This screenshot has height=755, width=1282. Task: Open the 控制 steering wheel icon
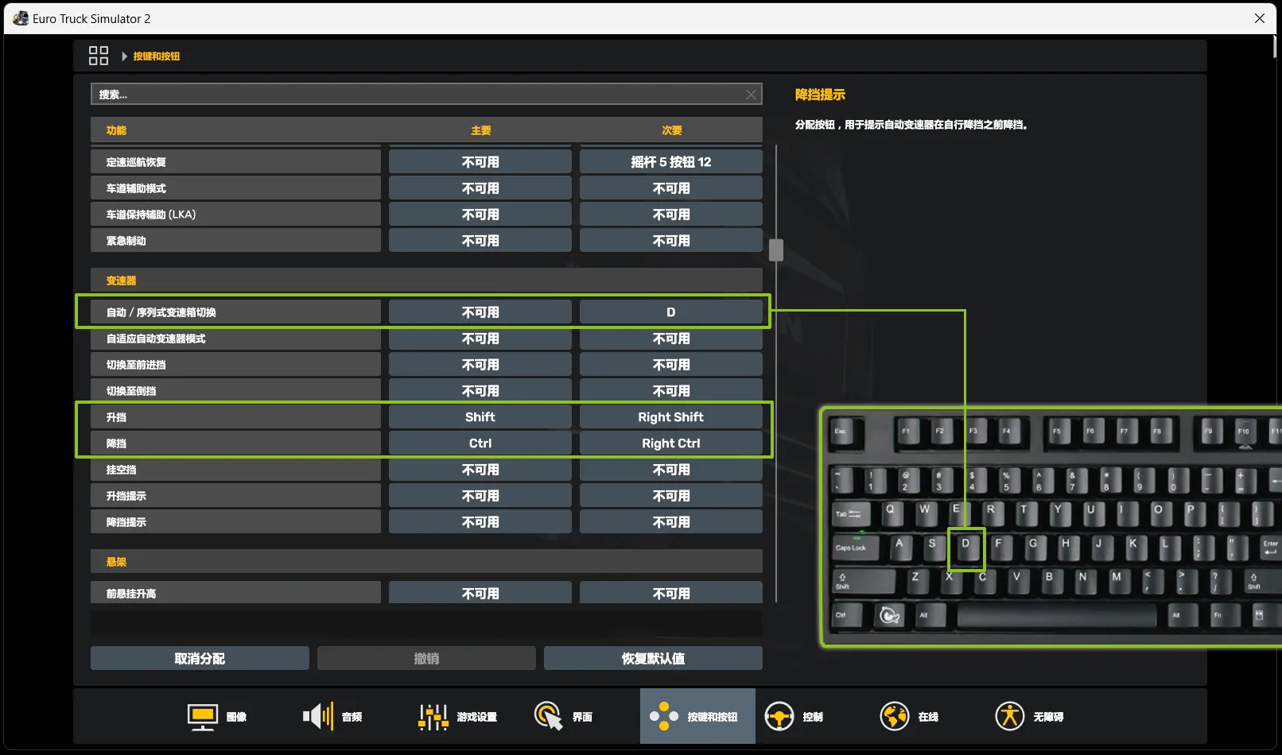pyautogui.click(x=779, y=717)
